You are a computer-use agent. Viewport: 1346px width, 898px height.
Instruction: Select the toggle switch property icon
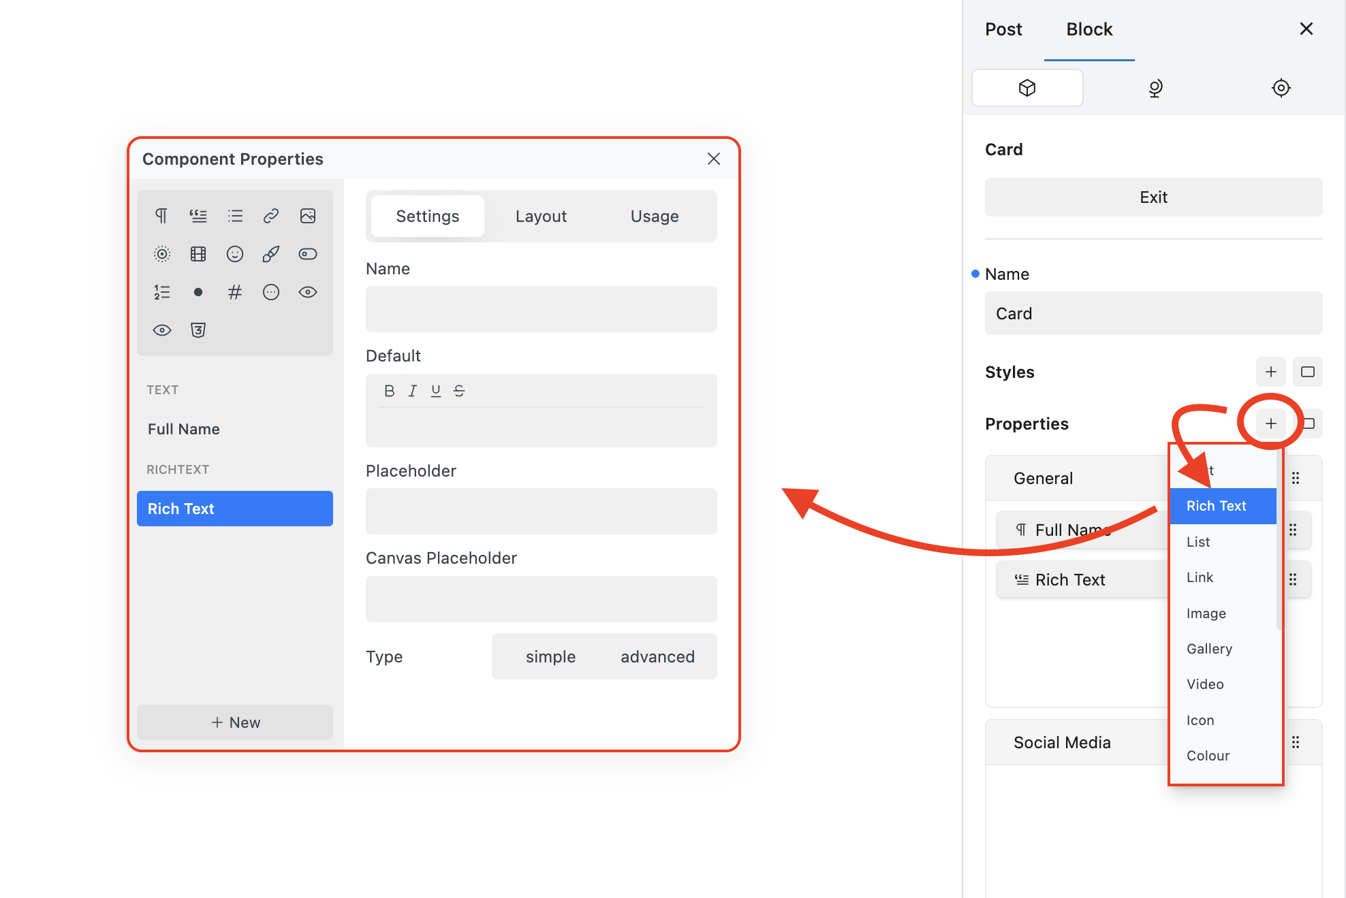(x=308, y=254)
